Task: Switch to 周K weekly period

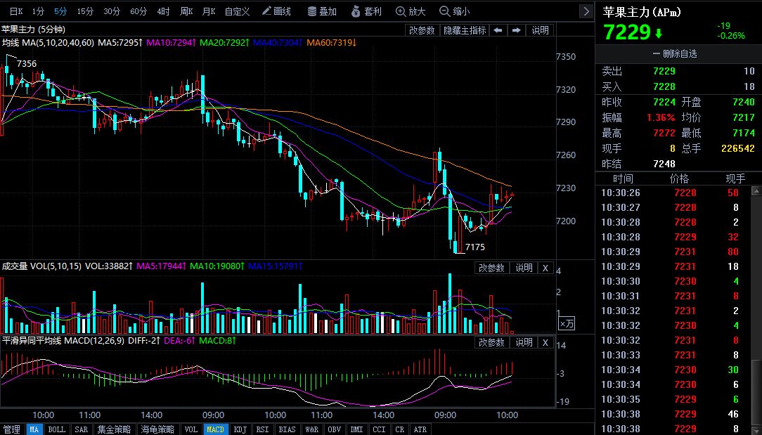Action: point(186,11)
